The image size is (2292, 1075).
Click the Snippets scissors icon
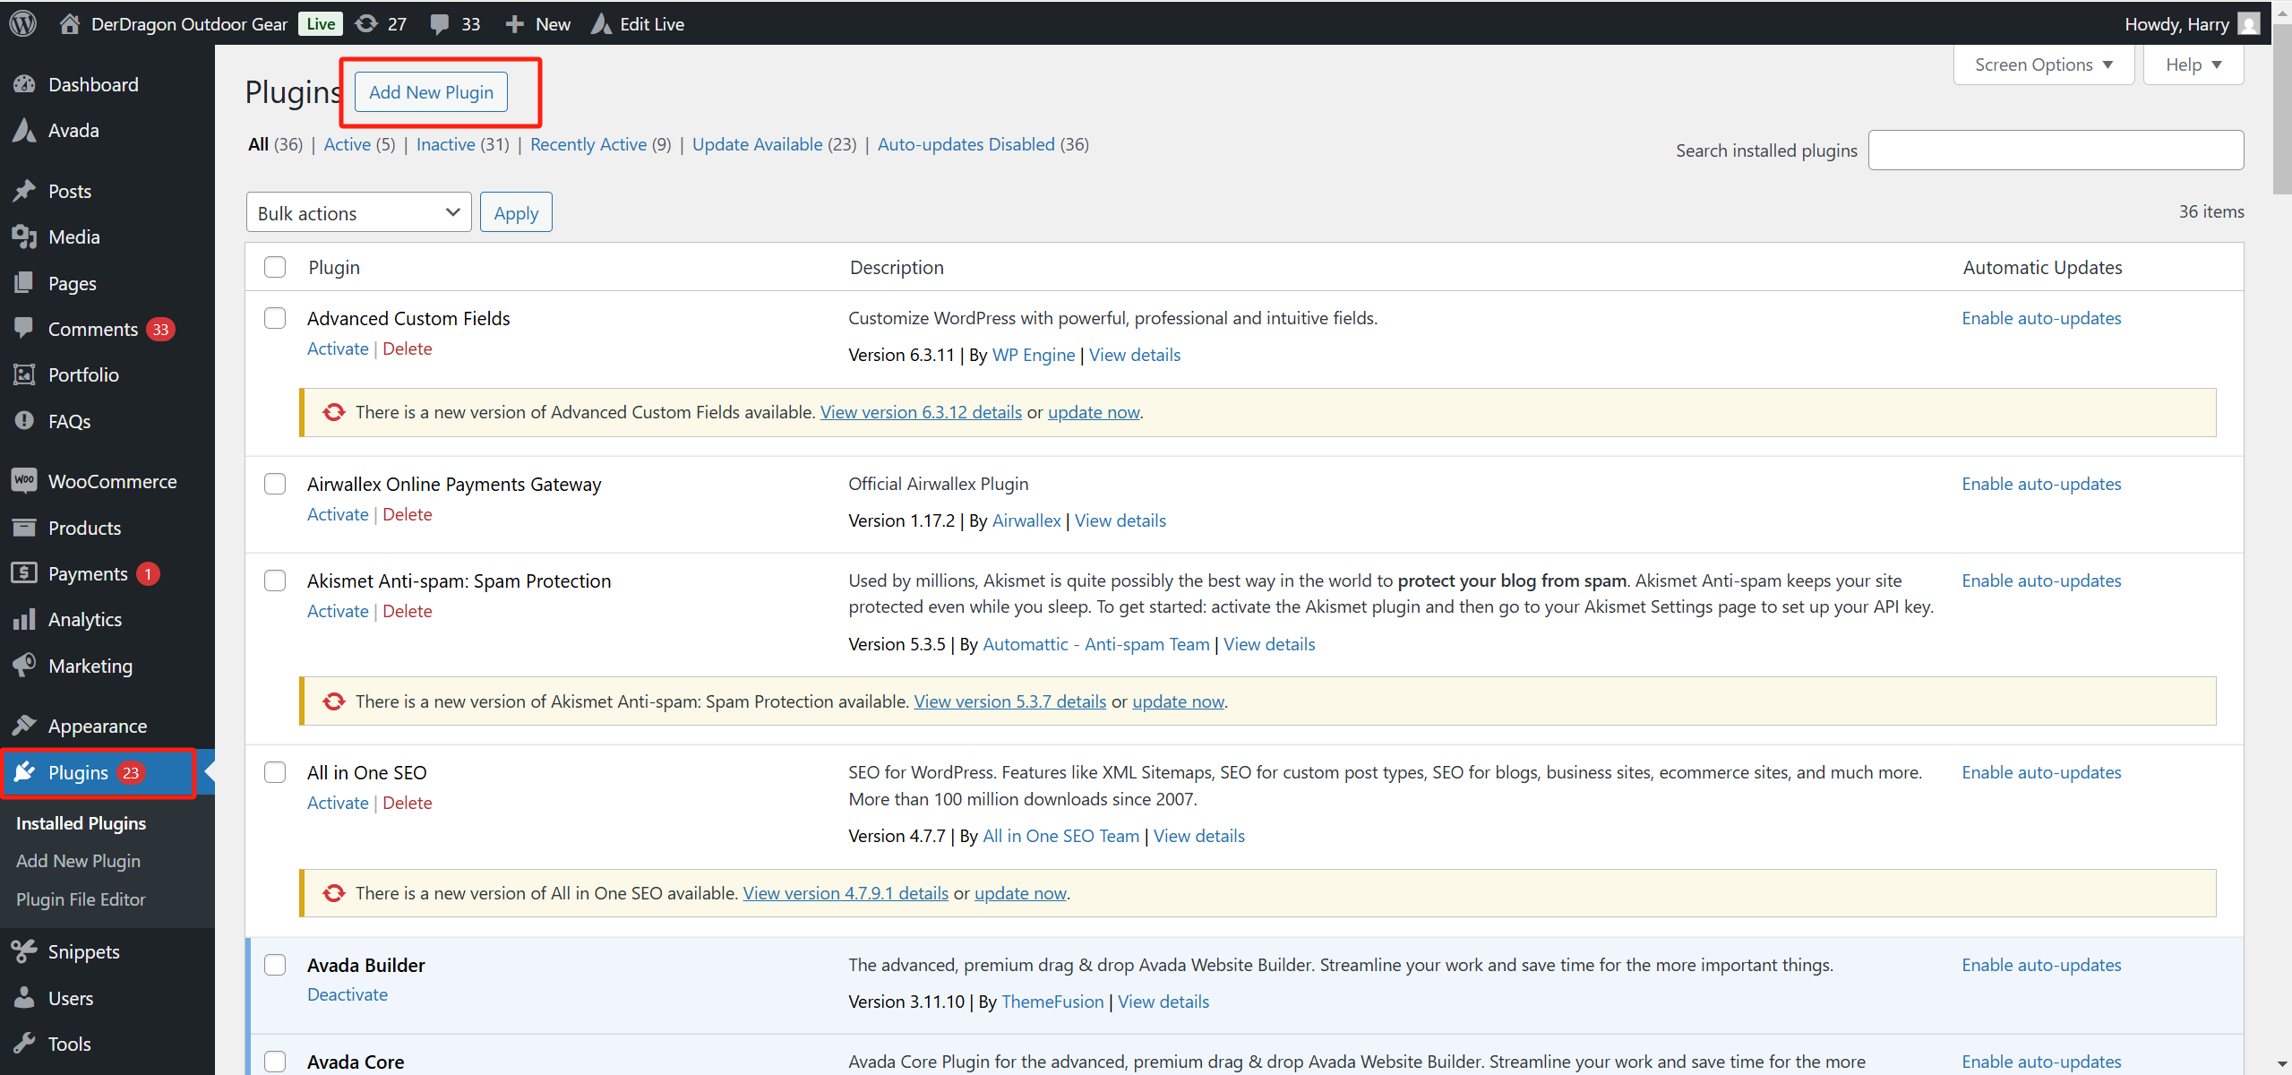(25, 951)
